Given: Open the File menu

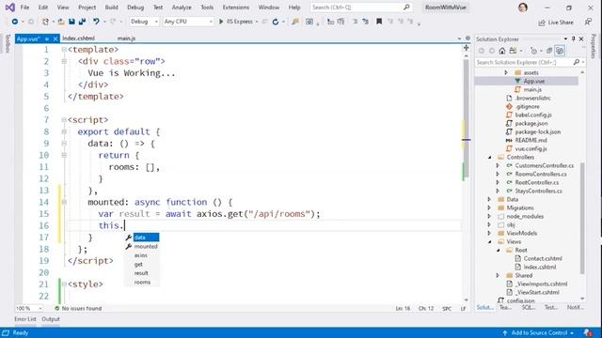Looking at the screenshot, I should (x=24, y=8).
